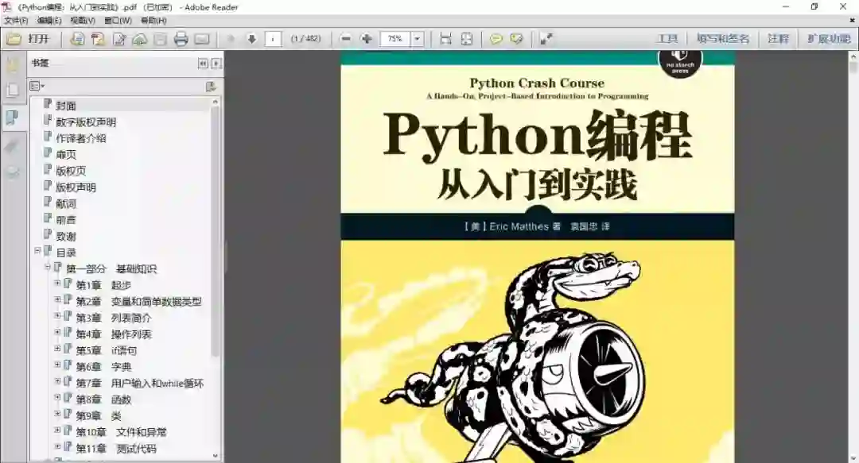This screenshot has width=859, height=463.
Task: Jump to the 致谢 bookmark
Action: coord(66,237)
